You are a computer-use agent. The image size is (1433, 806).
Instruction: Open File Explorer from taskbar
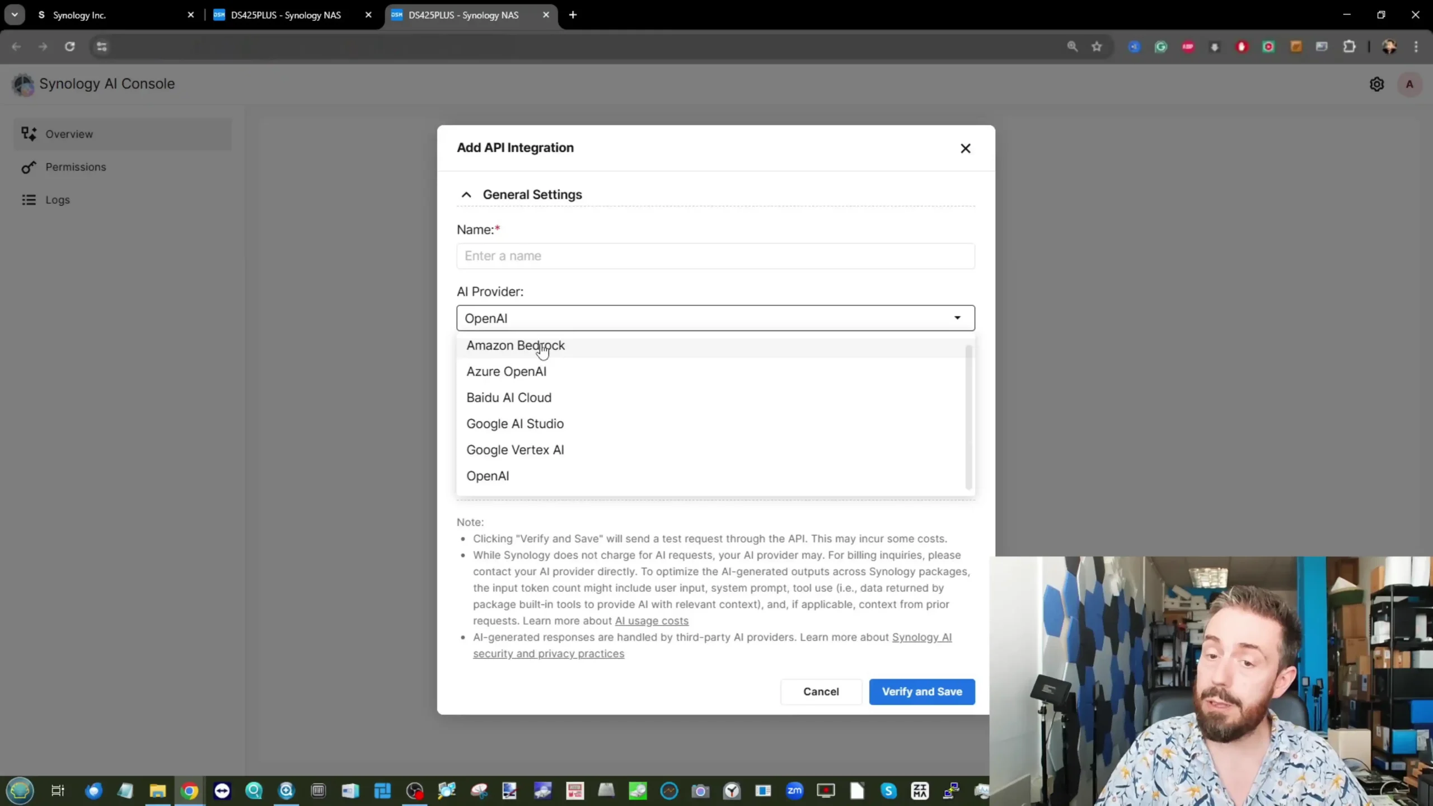[158, 790]
